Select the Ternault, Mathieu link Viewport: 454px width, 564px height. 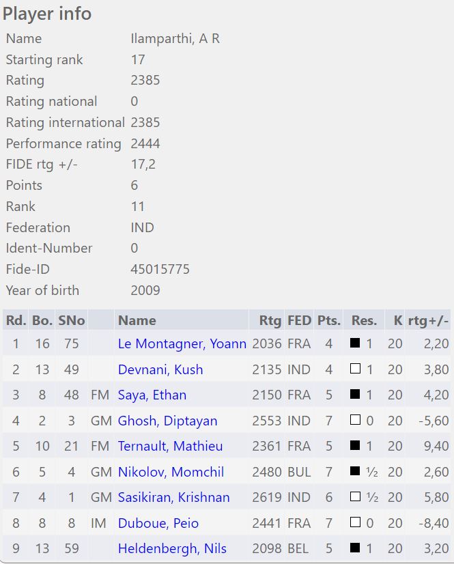171,446
